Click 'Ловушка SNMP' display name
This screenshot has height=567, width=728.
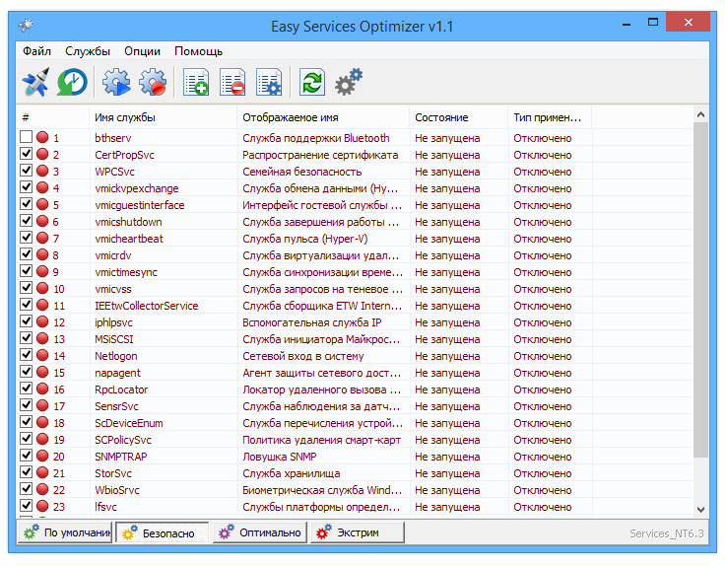coord(280,457)
